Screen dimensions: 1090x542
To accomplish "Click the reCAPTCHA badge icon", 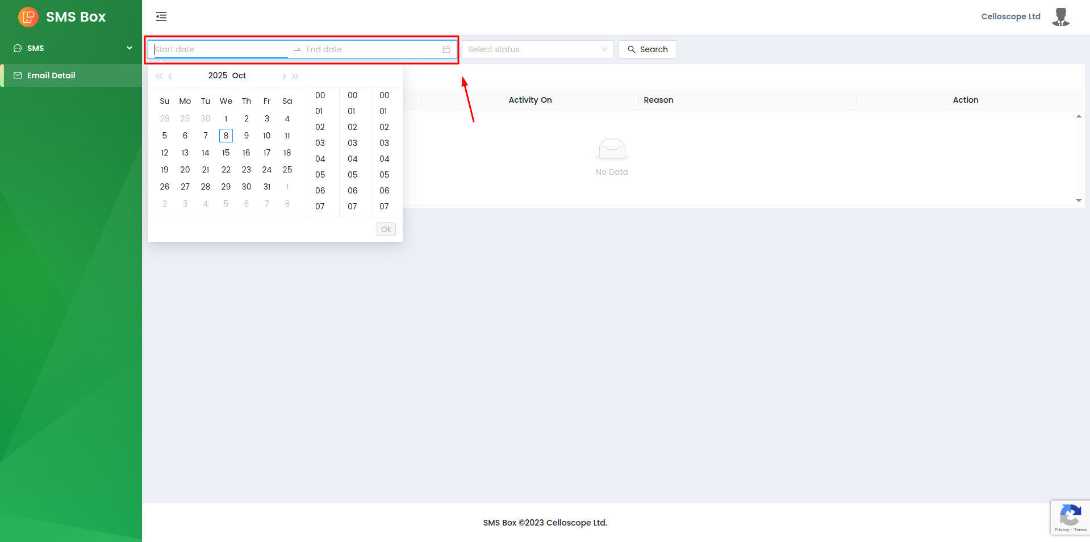I will coord(1070,517).
